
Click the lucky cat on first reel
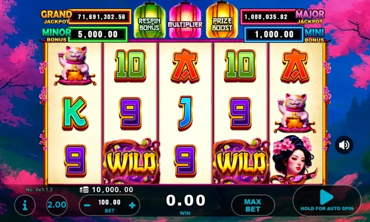pos(75,65)
